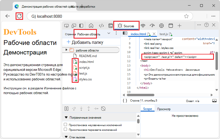Viewport: 220px width, 139px height.
Task: Go back using the browser back arrow
Action: coord(8,16)
